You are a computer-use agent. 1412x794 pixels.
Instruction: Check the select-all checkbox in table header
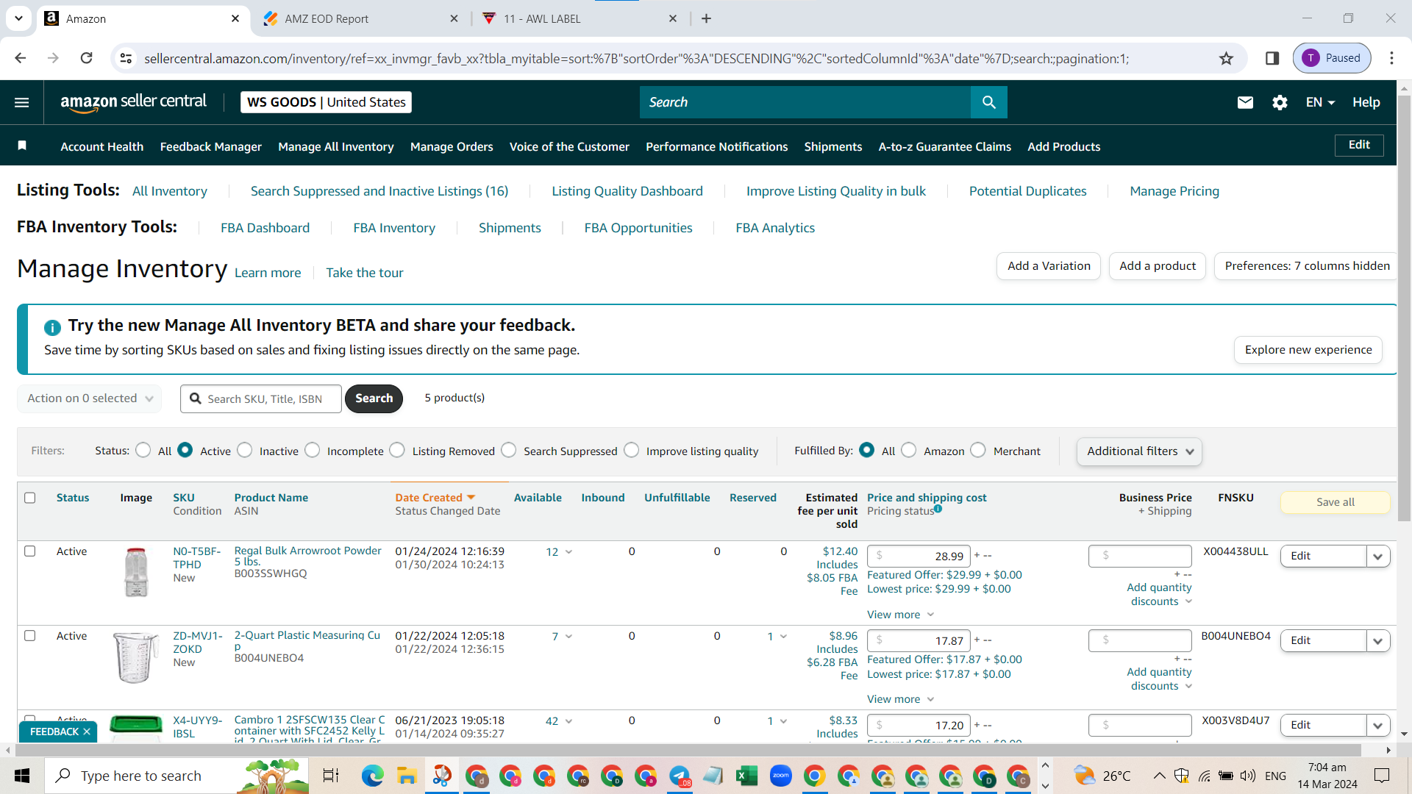pyautogui.click(x=30, y=498)
